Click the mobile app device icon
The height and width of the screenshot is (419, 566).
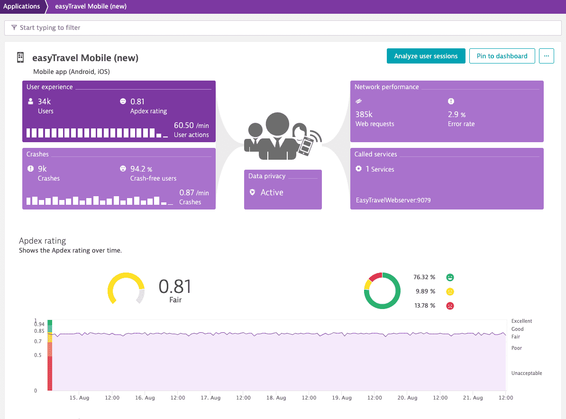[20, 57]
